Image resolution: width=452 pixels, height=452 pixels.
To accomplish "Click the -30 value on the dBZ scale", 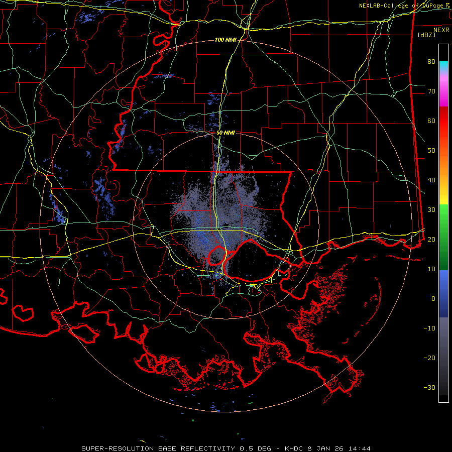I will (429, 388).
